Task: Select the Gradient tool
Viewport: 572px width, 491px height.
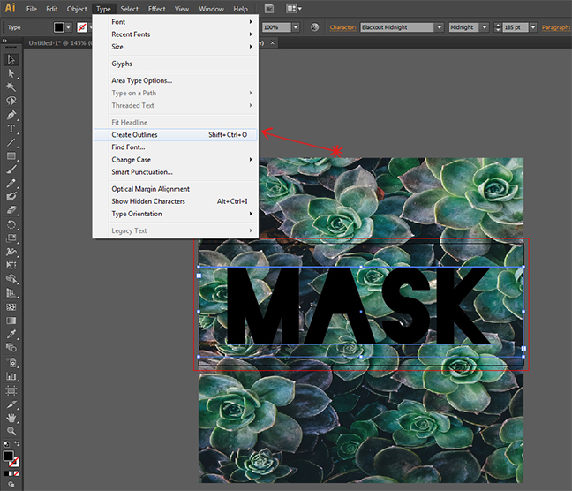Action: point(11,321)
